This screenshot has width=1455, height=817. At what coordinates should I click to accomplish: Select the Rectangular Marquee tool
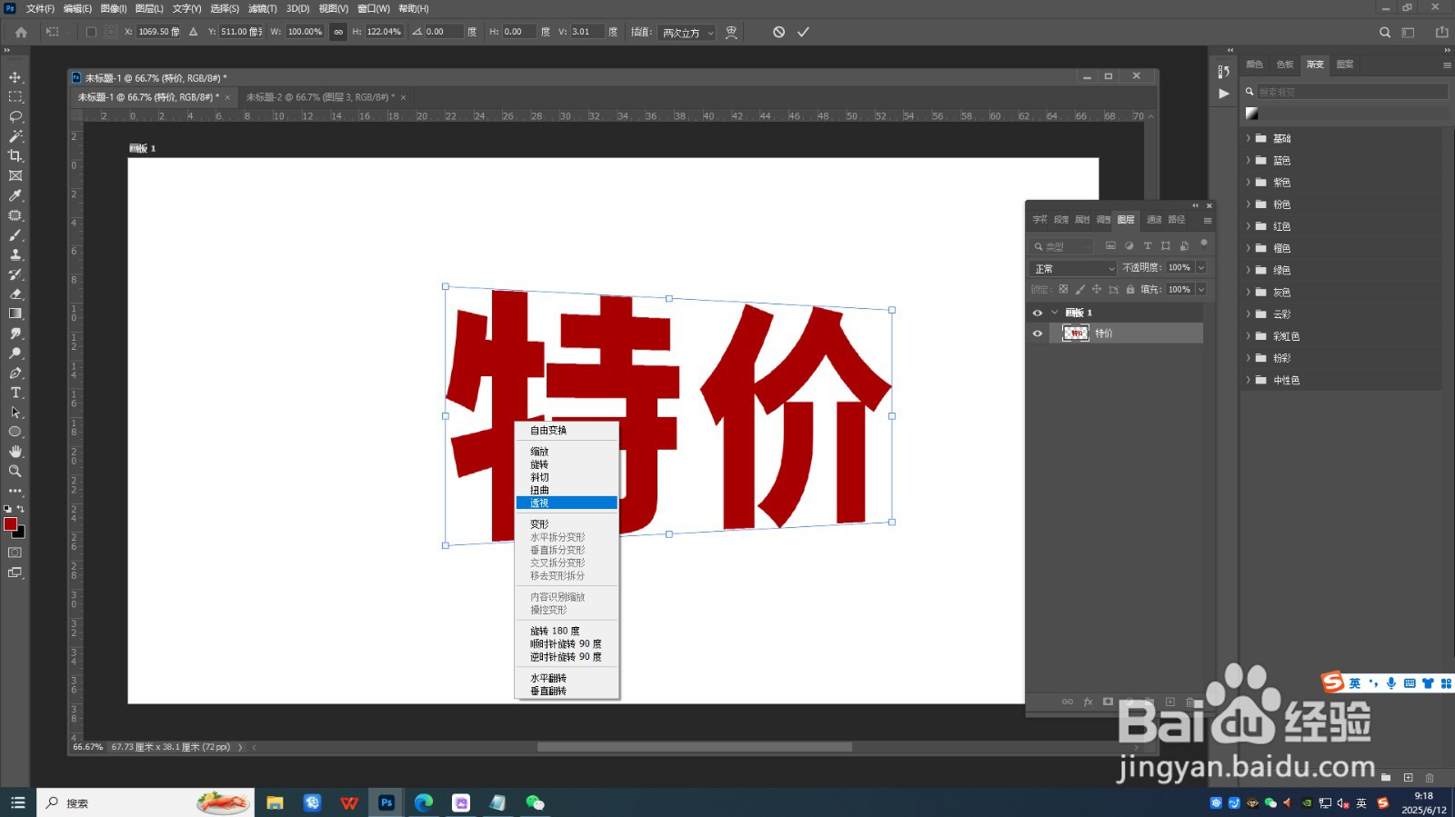click(x=15, y=96)
